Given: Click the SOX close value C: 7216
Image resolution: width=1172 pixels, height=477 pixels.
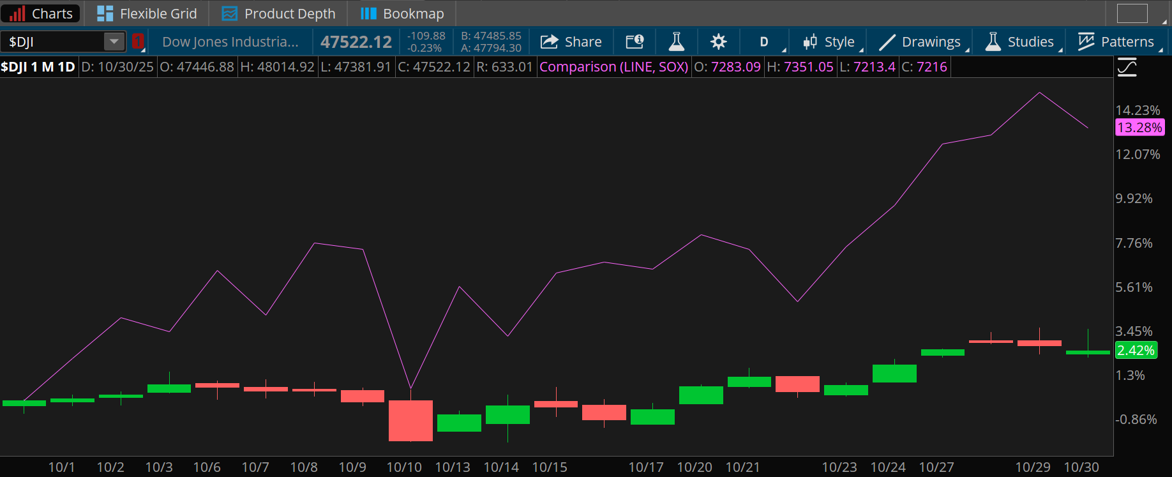Looking at the screenshot, I should (x=924, y=67).
